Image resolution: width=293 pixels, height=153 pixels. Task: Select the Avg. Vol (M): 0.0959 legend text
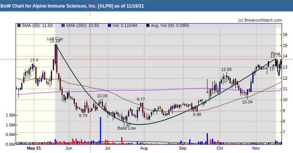[x=170, y=26]
